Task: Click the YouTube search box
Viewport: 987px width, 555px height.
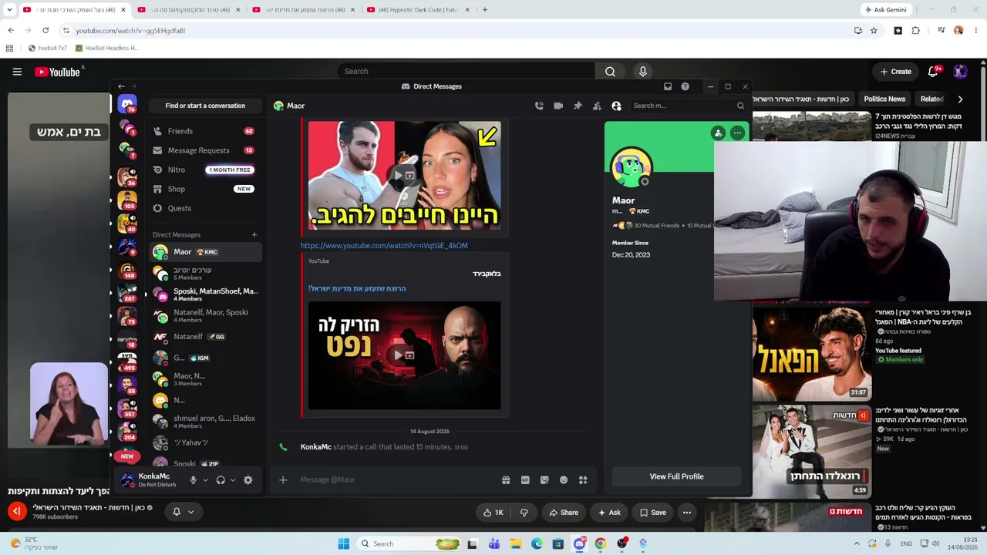Action: (x=466, y=71)
